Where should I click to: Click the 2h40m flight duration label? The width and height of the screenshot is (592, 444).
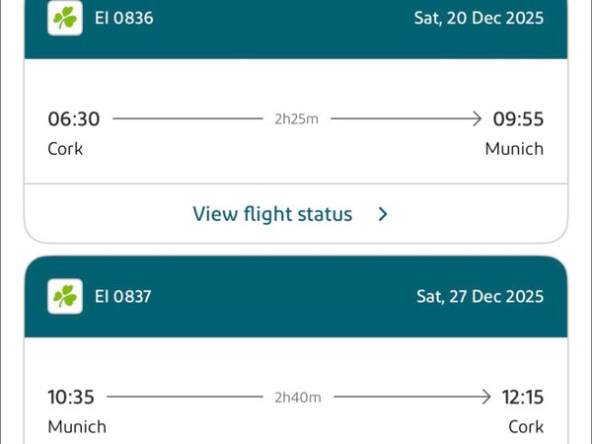298,398
